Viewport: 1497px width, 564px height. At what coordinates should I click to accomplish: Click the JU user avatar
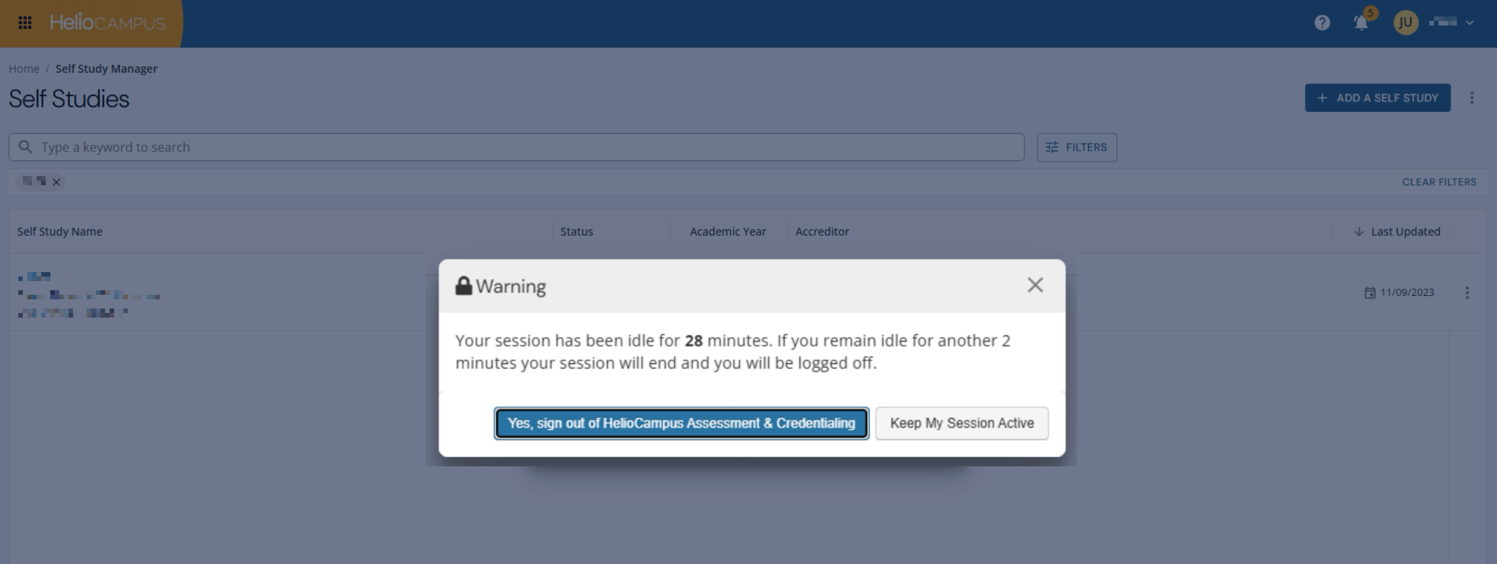point(1406,23)
